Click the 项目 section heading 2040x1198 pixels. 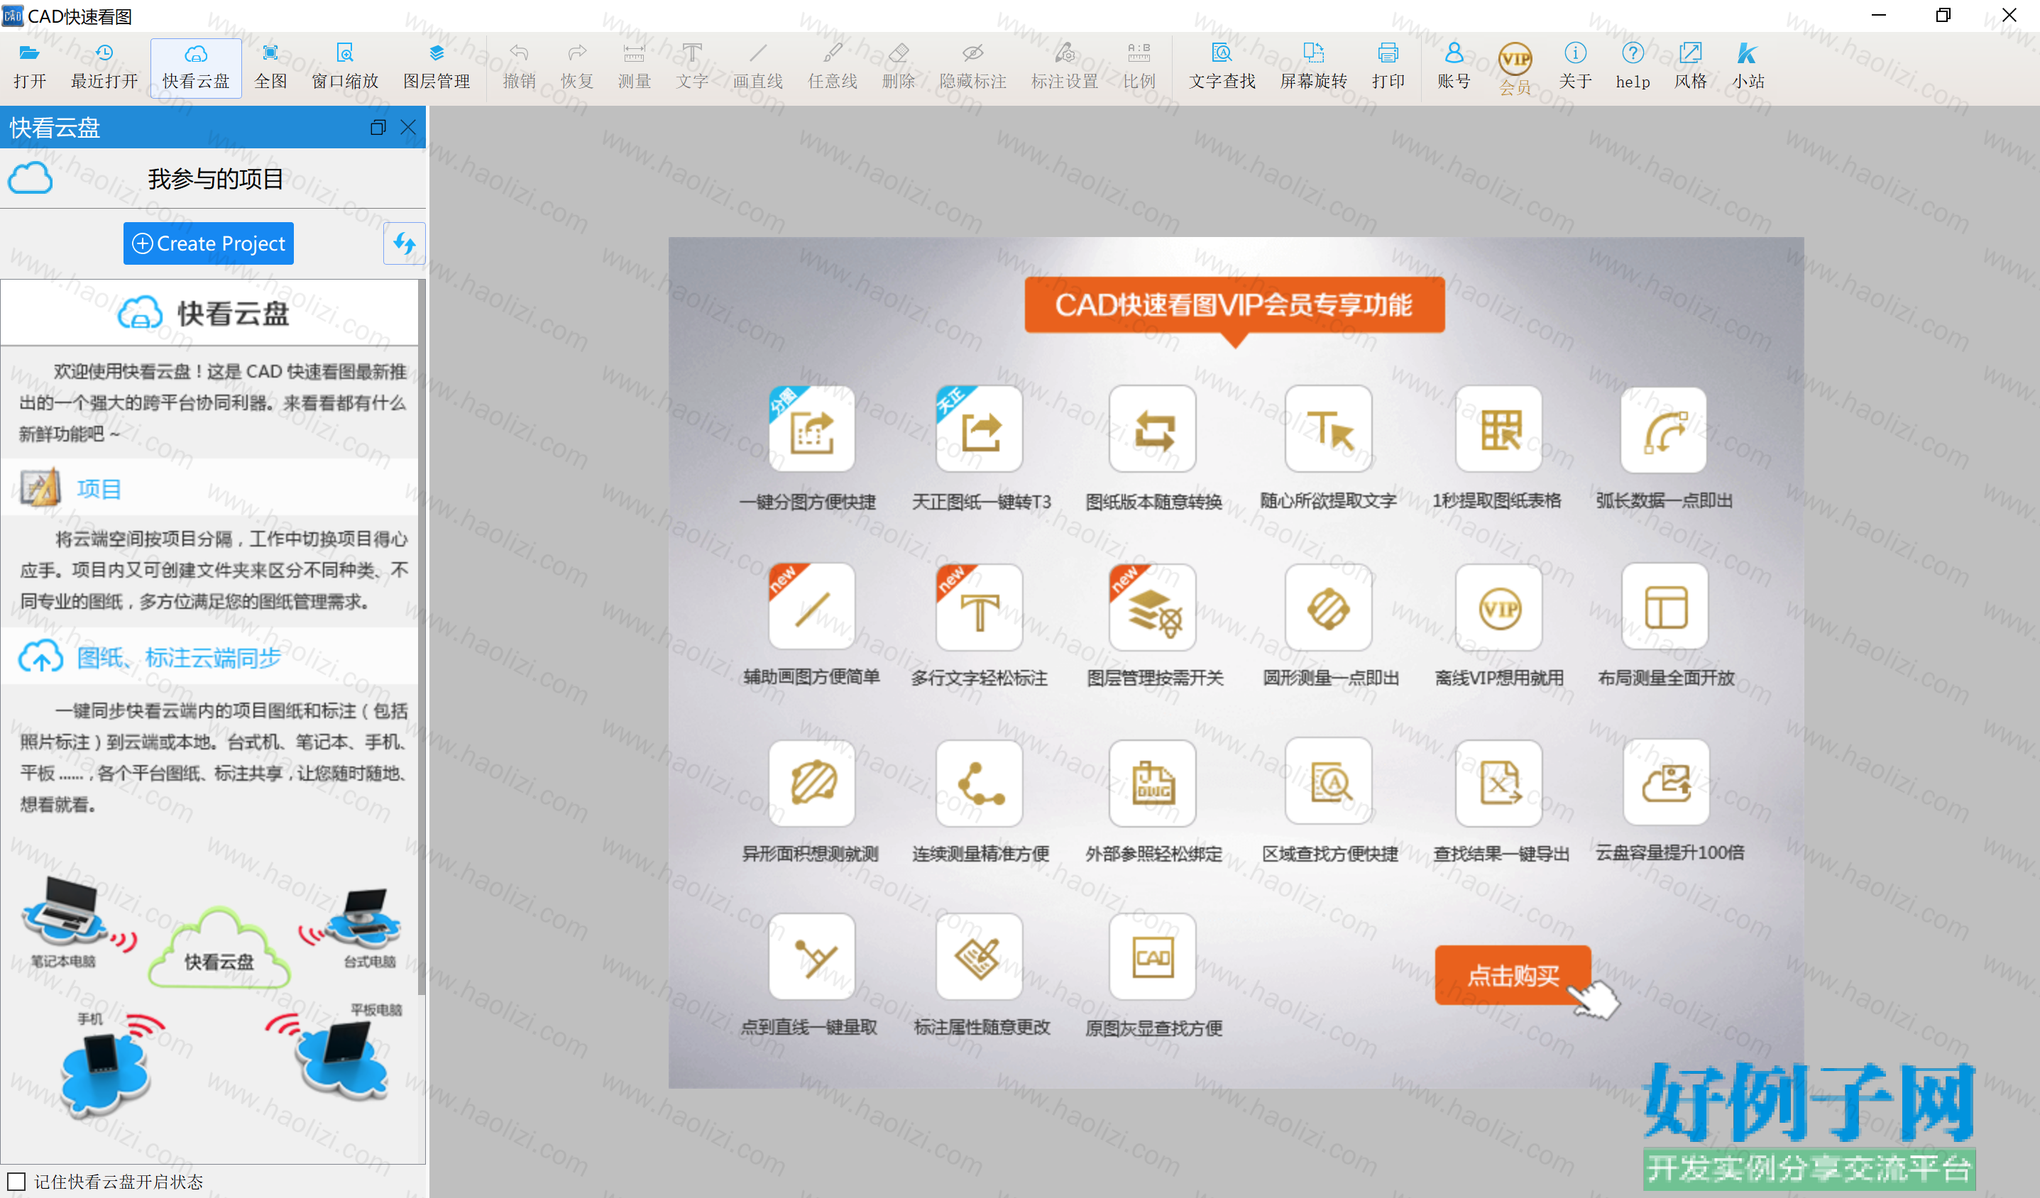point(99,489)
